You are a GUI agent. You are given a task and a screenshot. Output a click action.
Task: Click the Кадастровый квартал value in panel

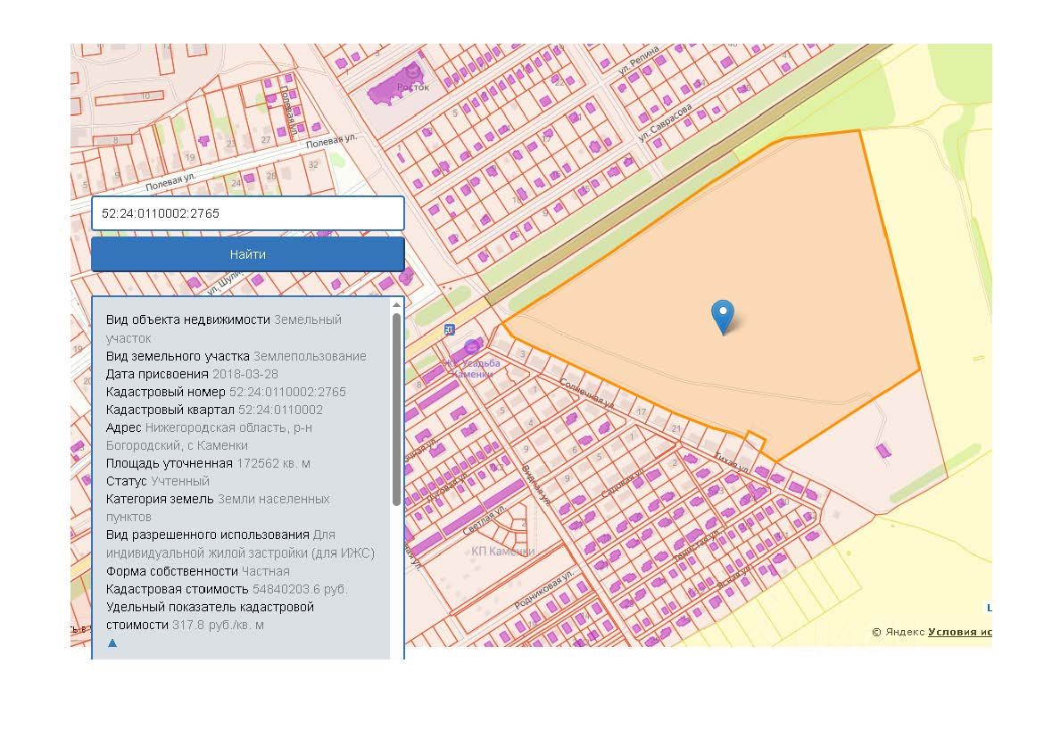coord(280,410)
